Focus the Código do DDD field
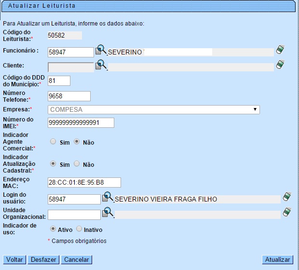This screenshot has width=299, height=270. tap(59, 81)
